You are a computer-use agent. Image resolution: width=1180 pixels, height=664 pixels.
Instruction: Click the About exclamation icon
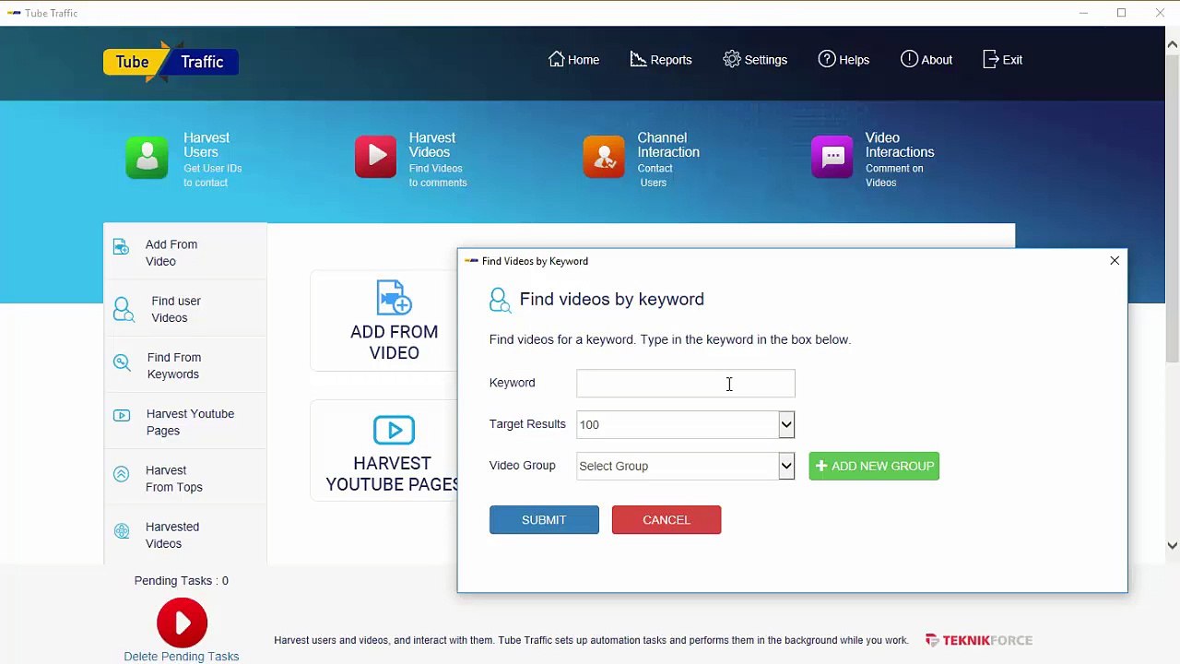[909, 59]
